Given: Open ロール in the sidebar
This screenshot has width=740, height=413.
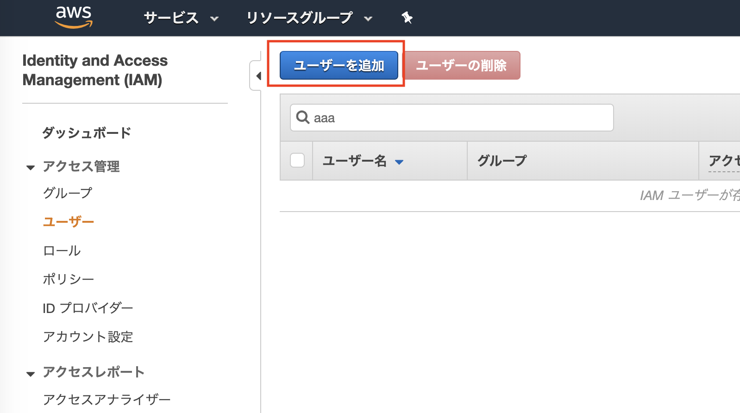Looking at the screenshot, I should 62,250.
